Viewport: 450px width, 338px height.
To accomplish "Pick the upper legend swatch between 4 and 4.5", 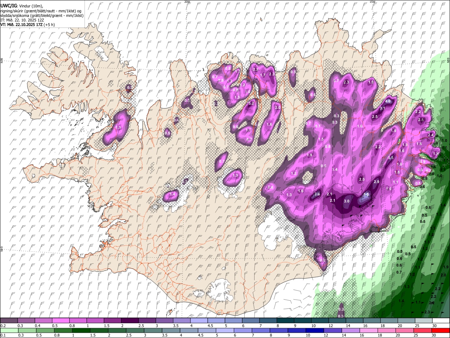I will pyautogui.click(x=199, y=321).
